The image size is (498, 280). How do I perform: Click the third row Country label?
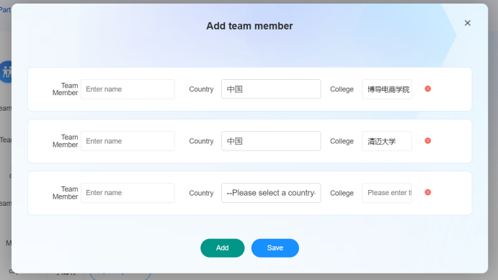(201, 193)
